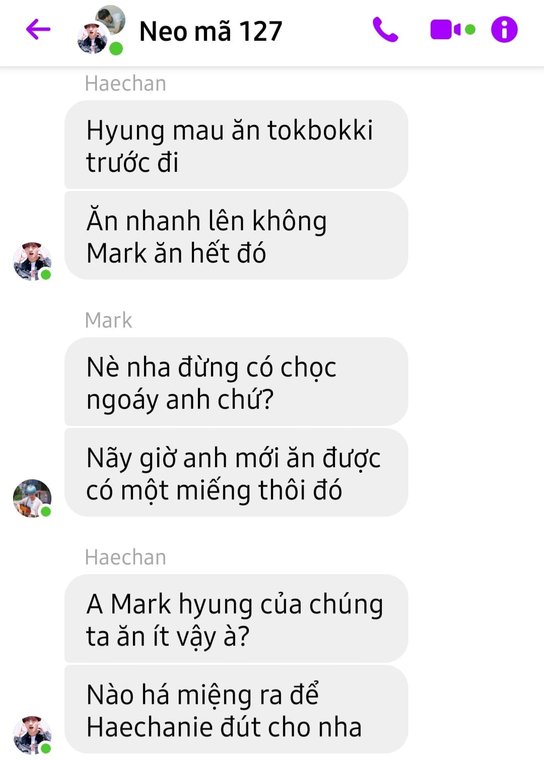This screenshot has height=760, width=544.
Task: Select the message Nào há miệng ra để Haechanie đút cho nha
Action: tap(236, 709)
